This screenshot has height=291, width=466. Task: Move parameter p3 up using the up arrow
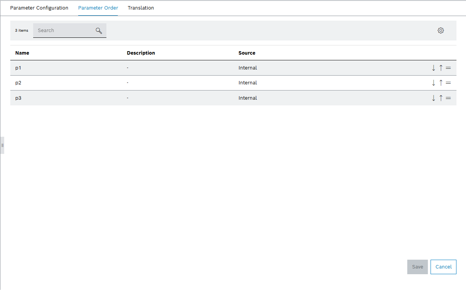(x=441, y=98)
